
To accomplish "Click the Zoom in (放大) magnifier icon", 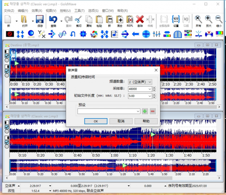I will (208, 20).
